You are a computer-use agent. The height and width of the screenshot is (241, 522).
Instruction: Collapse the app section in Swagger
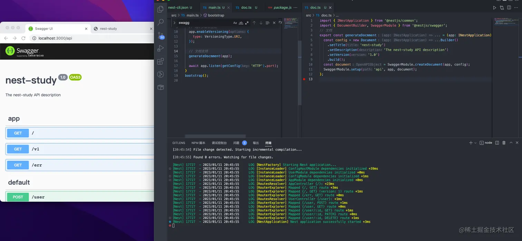point(14,118)
